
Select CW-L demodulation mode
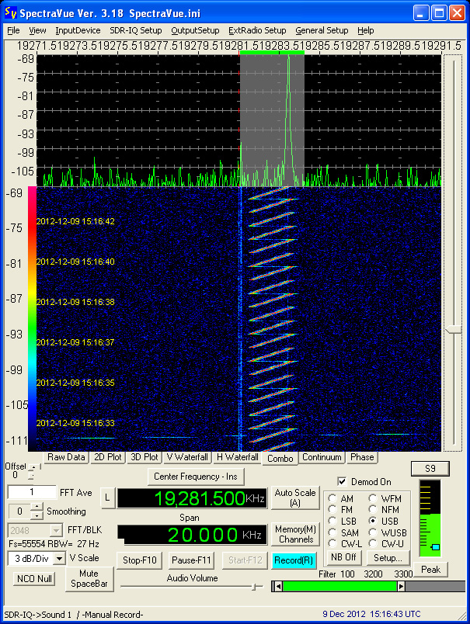pos(332,543)
